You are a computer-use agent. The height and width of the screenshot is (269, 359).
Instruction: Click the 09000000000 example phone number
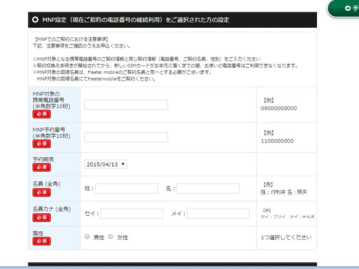[278, 108]
